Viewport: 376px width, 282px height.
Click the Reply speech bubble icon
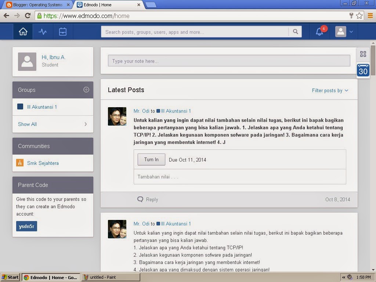(x=140, y=199)
